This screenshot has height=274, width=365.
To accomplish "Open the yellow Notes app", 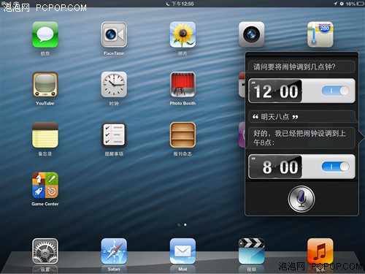I will coord(45,135).
